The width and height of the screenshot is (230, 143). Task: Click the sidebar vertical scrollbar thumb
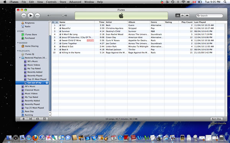pos(50,73)
